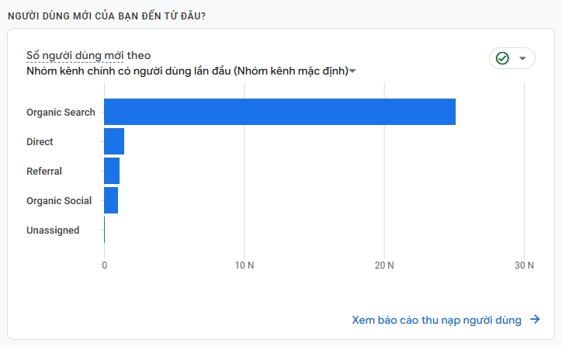The image size is (562, 347).
Task: Expand the Nhóm kênh chính dimension dropdown
Action: [352, 71]
